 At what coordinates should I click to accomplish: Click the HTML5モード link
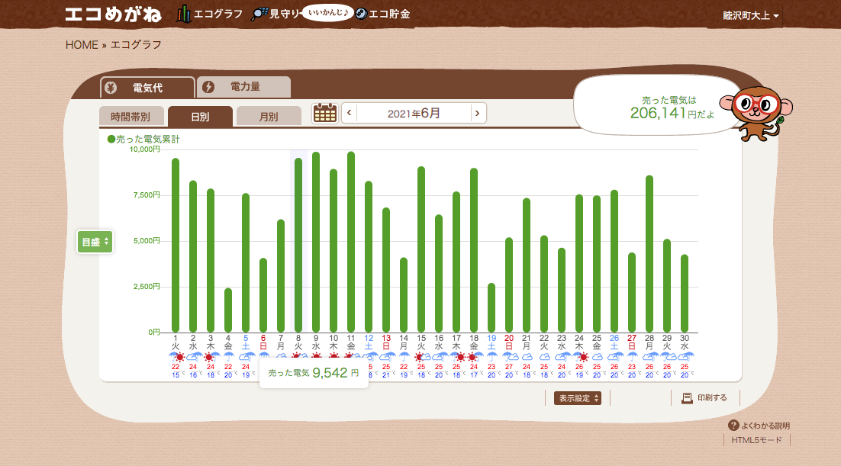[756, 440]
